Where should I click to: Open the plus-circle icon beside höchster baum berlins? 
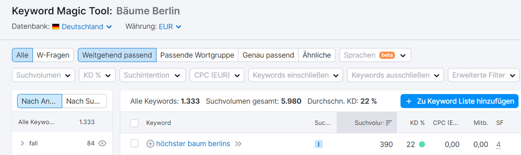pyautogui.click(x=150, y=144)
